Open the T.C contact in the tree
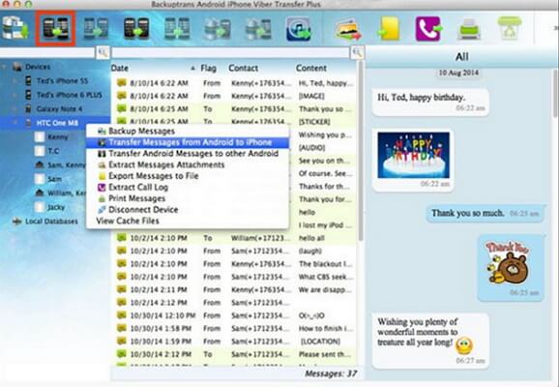 tap(53, 151)
